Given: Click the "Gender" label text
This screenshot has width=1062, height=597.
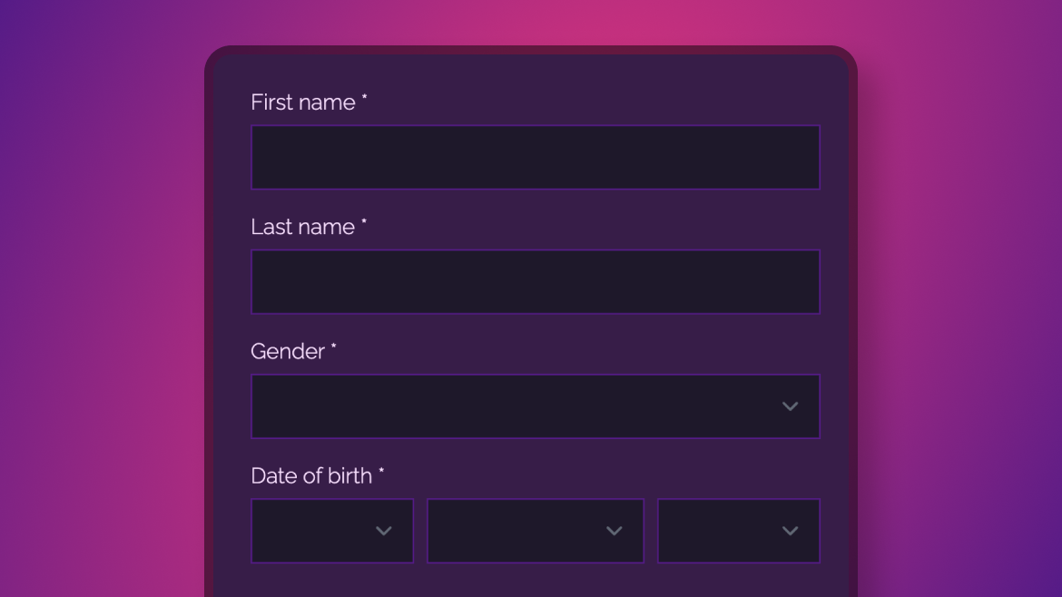Looking at the screenshot, I should point(288,351).
